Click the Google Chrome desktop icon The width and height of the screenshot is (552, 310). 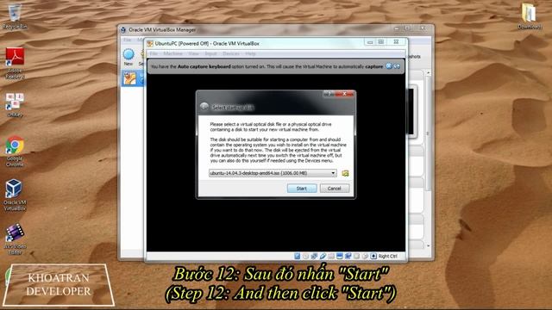15,152
